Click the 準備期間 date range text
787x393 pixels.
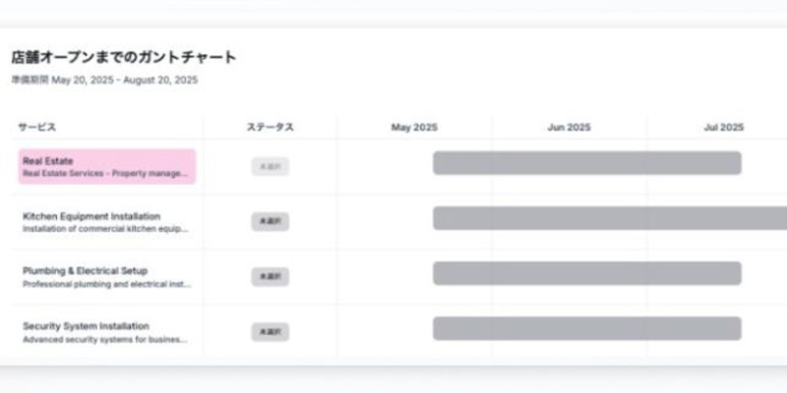pyautogui.click(x=104, y=81)
